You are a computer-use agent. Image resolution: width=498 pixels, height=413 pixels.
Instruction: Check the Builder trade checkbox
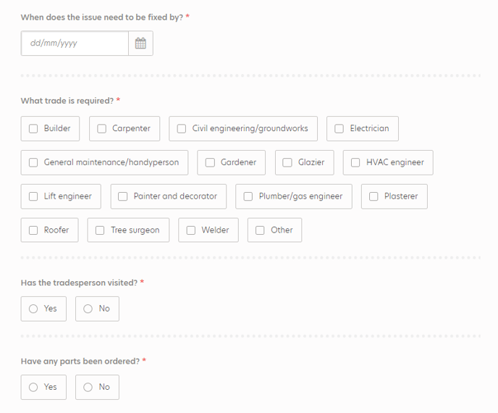[x=33, y=128]
